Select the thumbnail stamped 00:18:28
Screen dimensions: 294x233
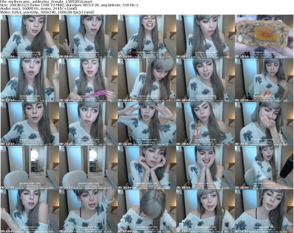[206, 80]
